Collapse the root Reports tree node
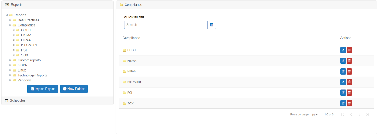378x135 pixels. tap(7, 15)
